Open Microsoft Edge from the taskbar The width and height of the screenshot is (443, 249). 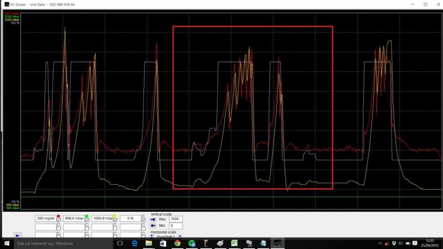pyautogui.click(x=134, y=243)
